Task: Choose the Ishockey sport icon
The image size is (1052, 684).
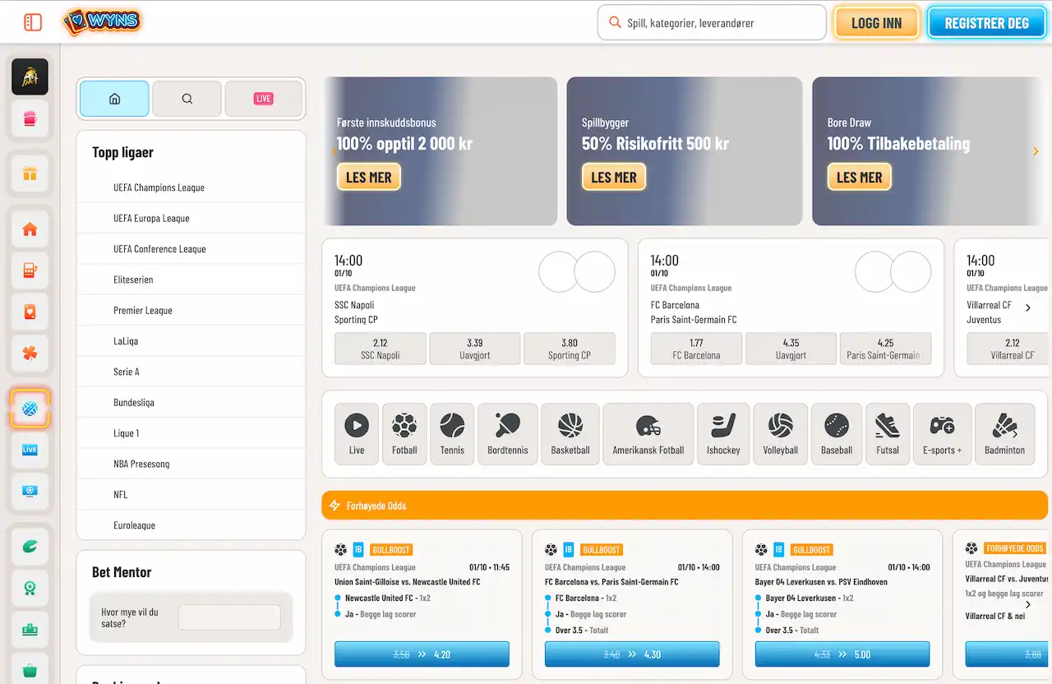Action: (x=723, y=433)
